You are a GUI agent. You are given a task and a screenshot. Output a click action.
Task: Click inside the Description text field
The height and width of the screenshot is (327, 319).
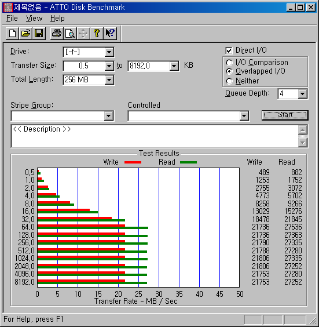[x=155, y=136]
